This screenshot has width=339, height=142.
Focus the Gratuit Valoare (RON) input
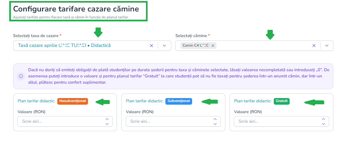[277, 121]
